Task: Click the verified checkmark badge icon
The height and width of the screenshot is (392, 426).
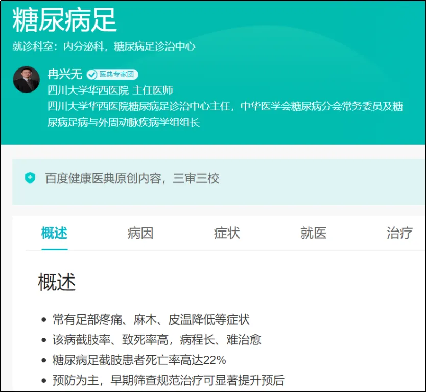Action: click(91, 75)
